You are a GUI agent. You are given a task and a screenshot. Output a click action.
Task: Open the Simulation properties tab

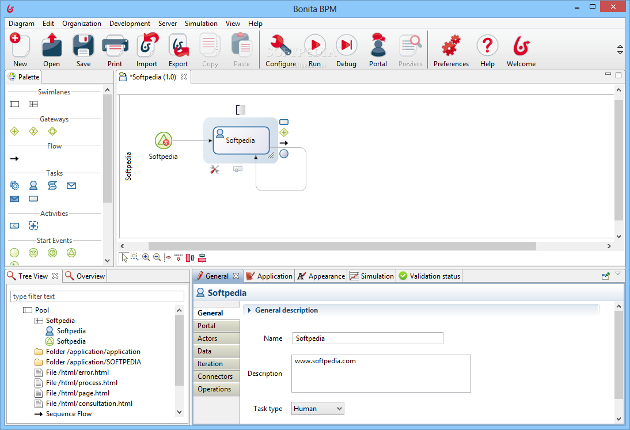point(371,276)
